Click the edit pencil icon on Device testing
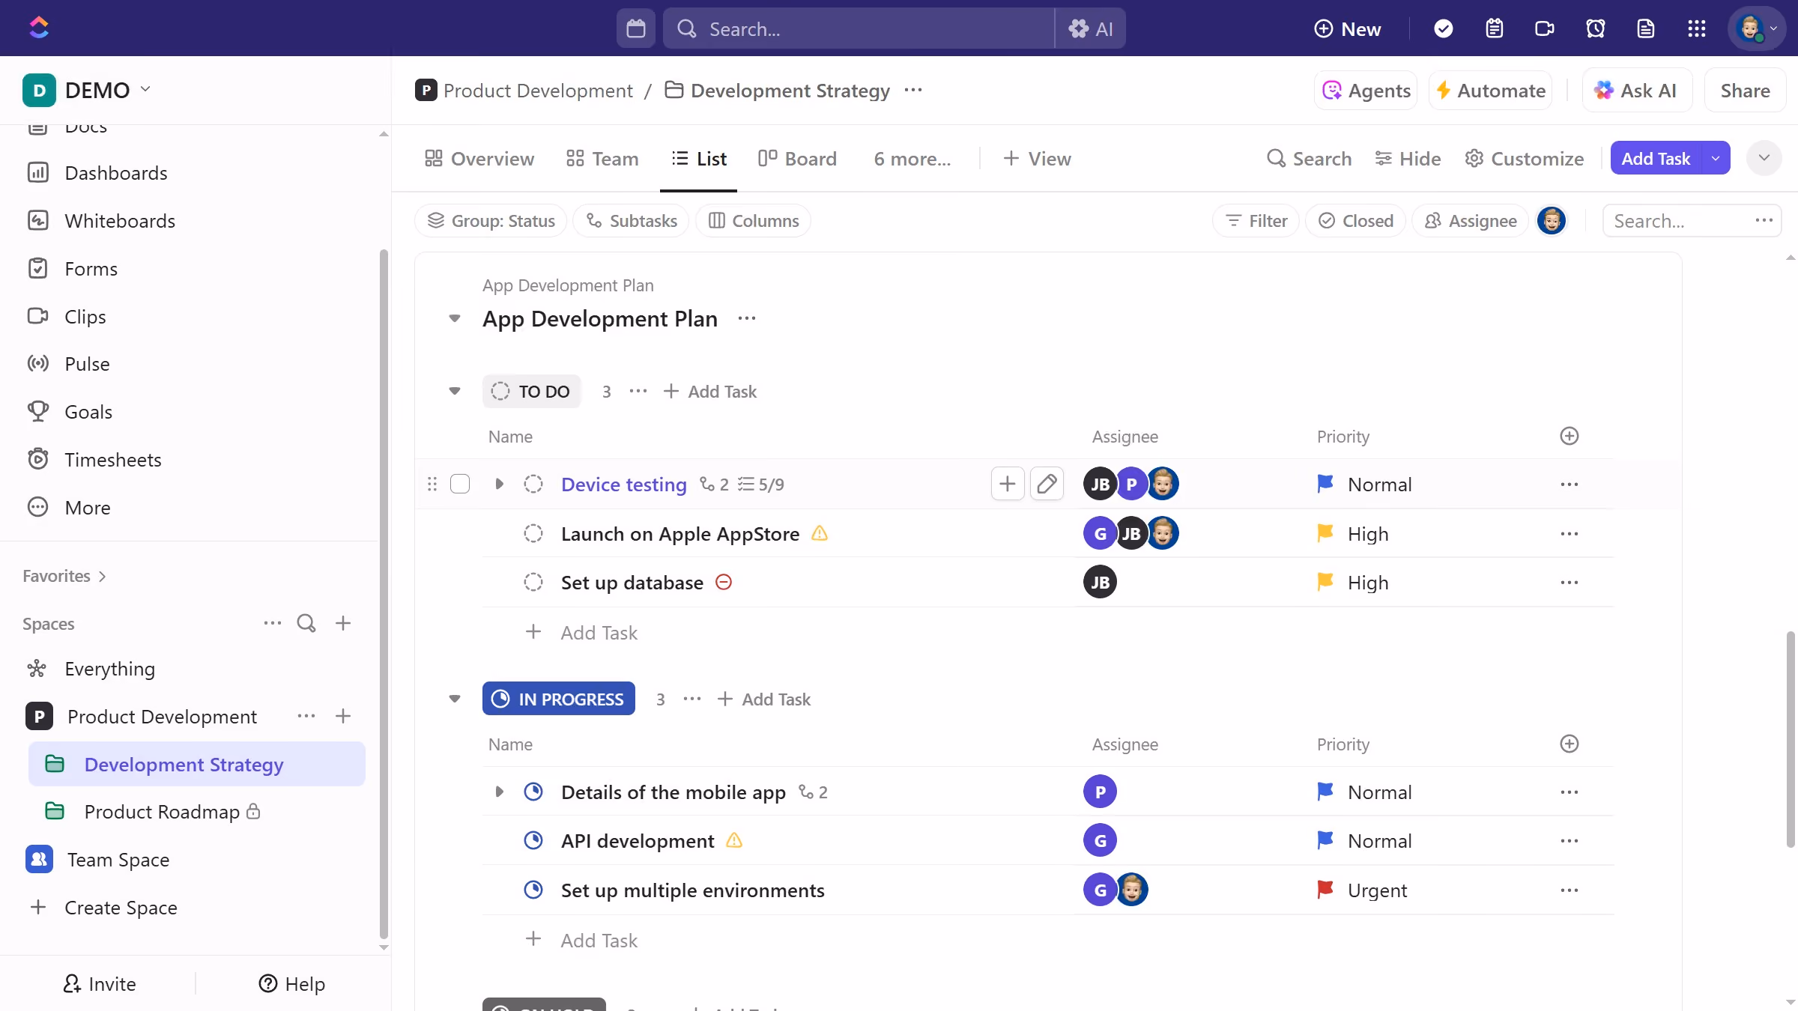The width and height of the screenshot is (1798, 1011). 1047,484
